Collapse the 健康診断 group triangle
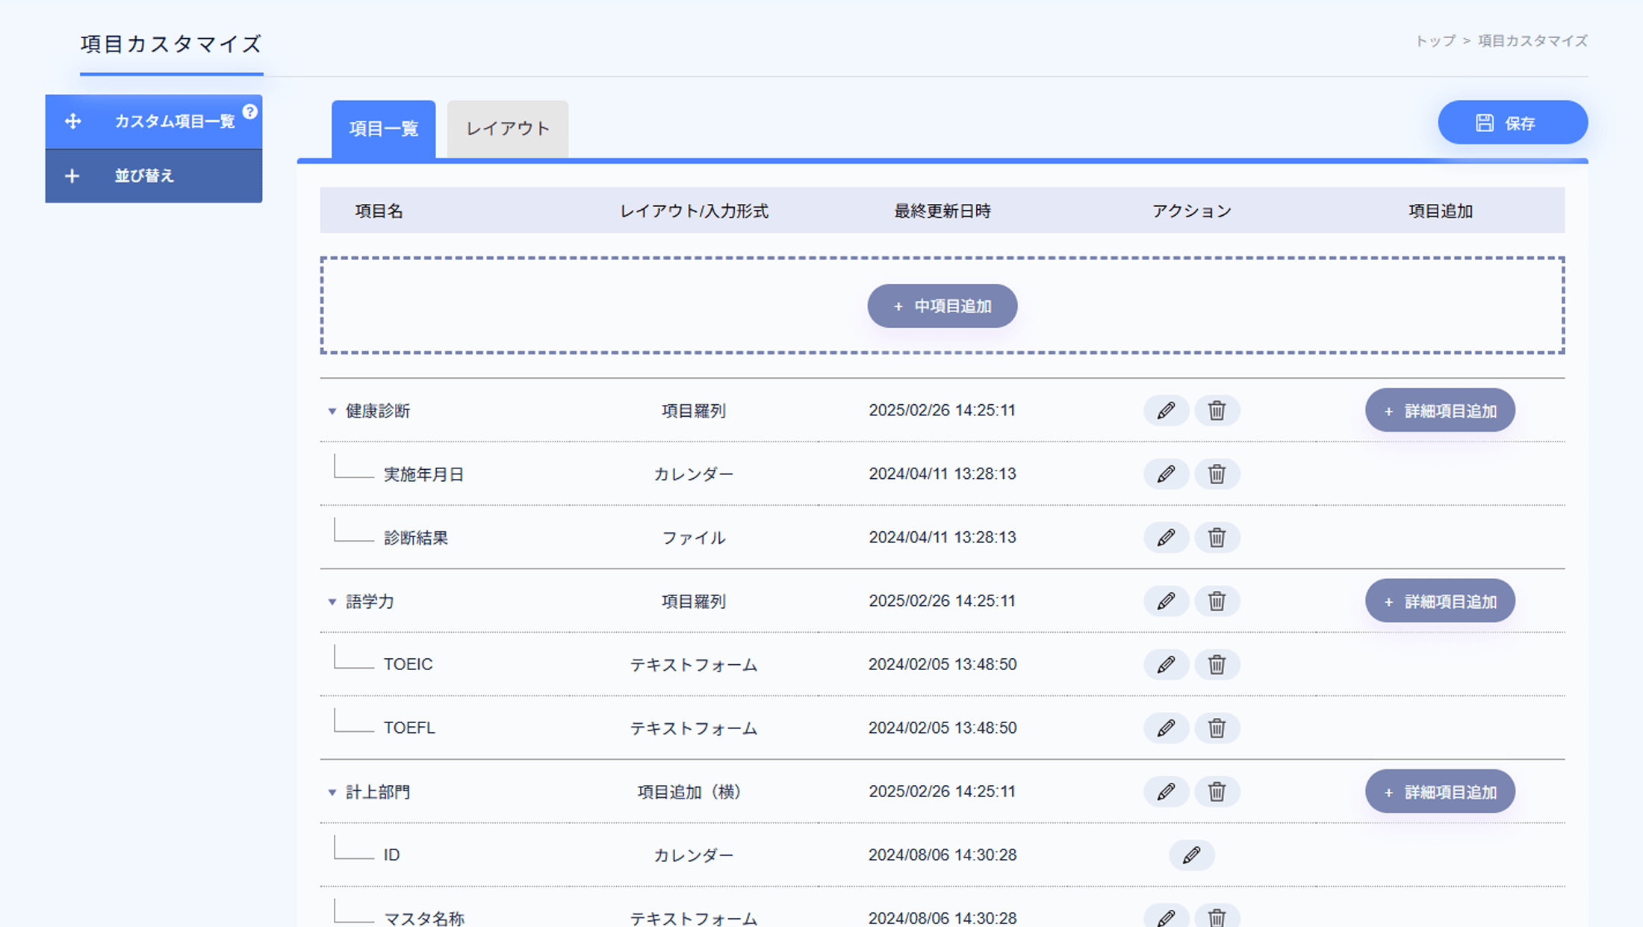The width and height of the screenshot is (1643, 927). click(x=332, y=411)
